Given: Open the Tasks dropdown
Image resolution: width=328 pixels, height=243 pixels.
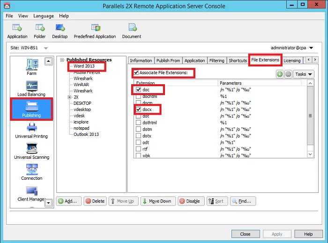Looking at the screenshot, I should click(x=304, y=74).
